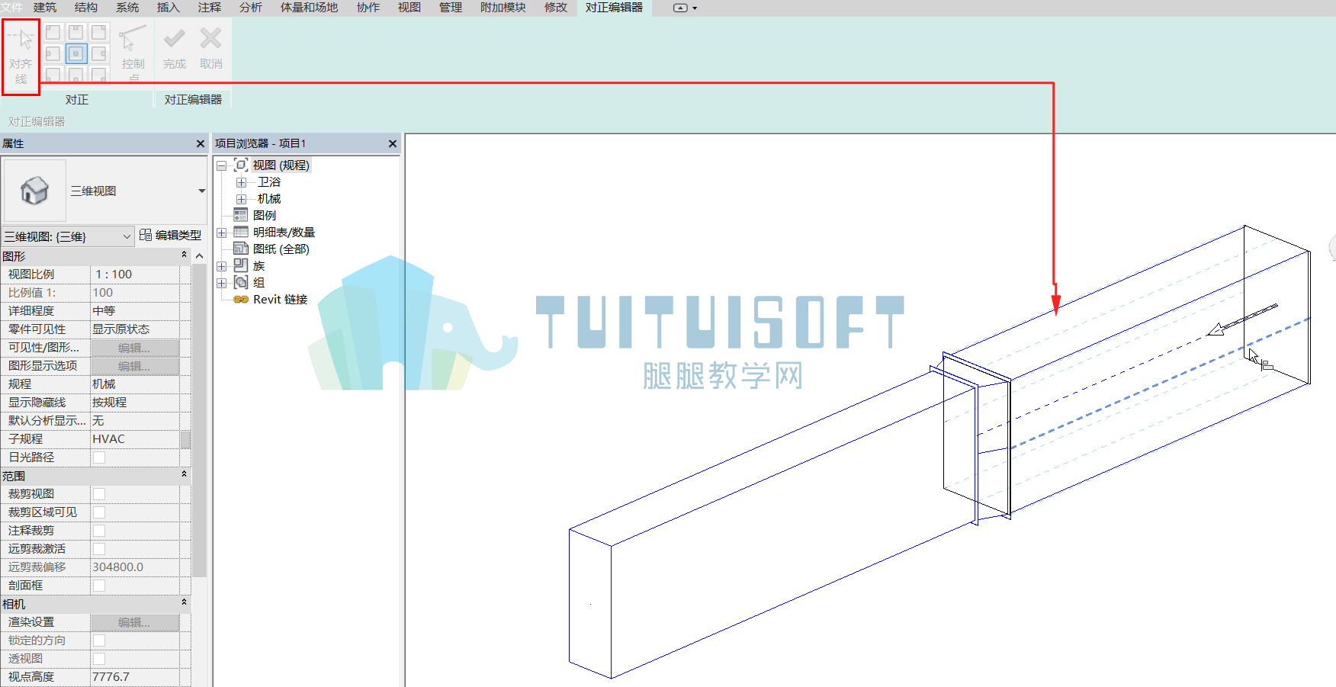Enable the 裁剪视图 checkbox
Image resolution: width=1336 pixels, height=687 pixels.
click(x=99, y=494)
